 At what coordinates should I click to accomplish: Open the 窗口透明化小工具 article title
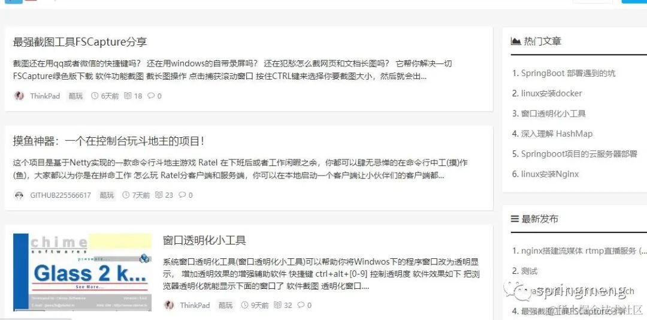click(x=205, y=240)
